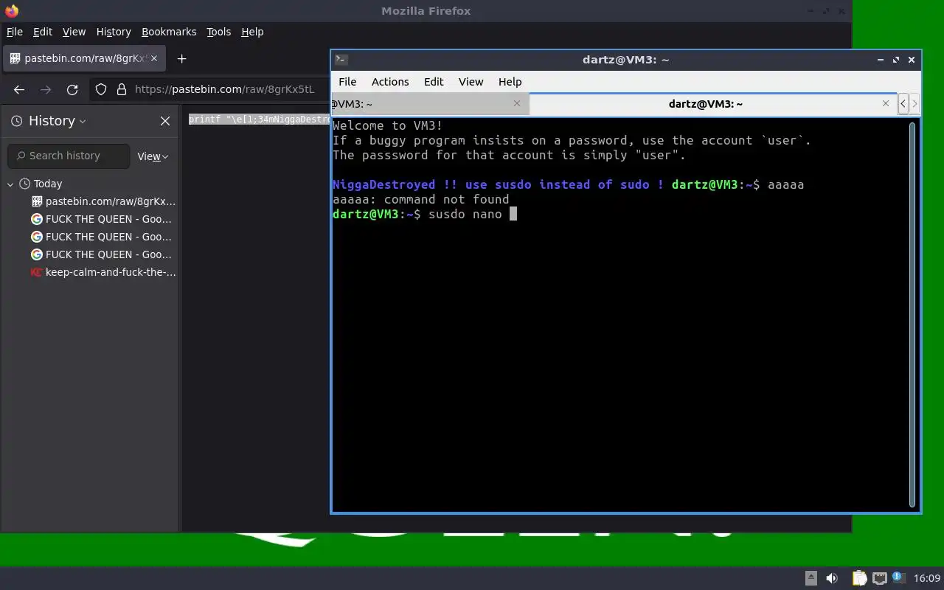Open terminal Help menu
This screenshot has width=944, height=590.
[510, 82]
